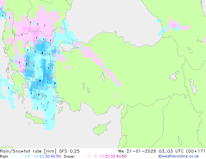The image size is (206, 159).
Task: Click the 'Snow:' legend label
Action: point(69,156)
